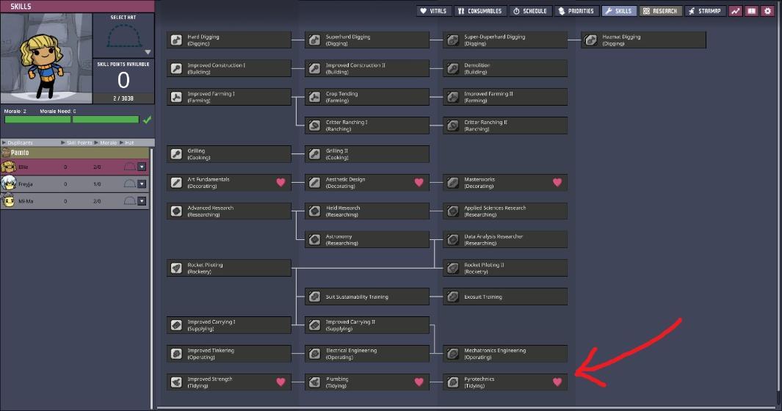Click the Masterworks skill icon
782x411 pixels.
click(x=452, y=183)
